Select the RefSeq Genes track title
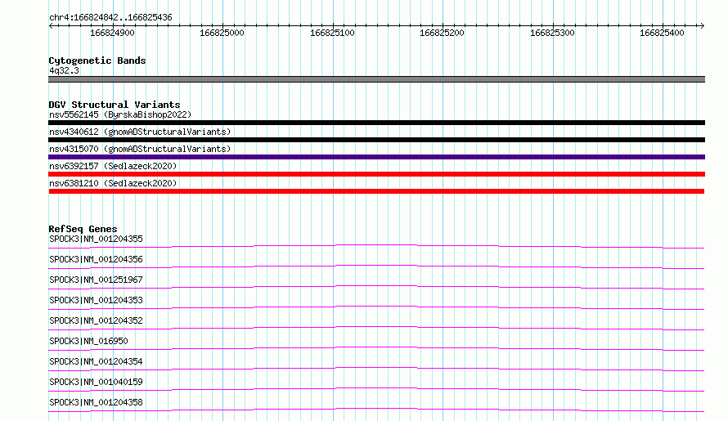Viewport: 728px width, 421px height. pos(83,229)
